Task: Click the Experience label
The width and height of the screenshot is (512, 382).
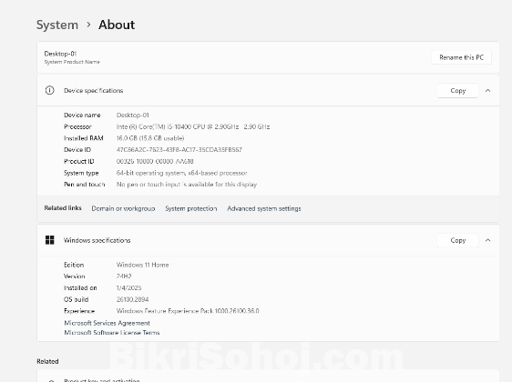Action: (79, 311)
